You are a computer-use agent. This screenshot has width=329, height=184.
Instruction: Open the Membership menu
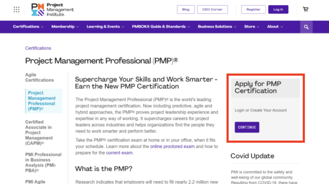pos(63,27)
